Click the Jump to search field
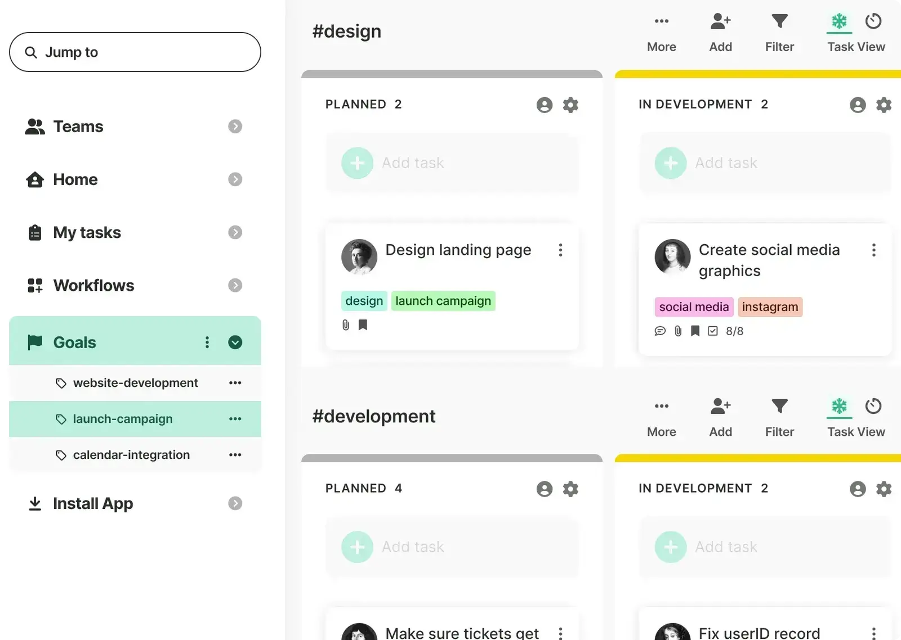This screenshot has height=640, width=901. pos(135,52)
